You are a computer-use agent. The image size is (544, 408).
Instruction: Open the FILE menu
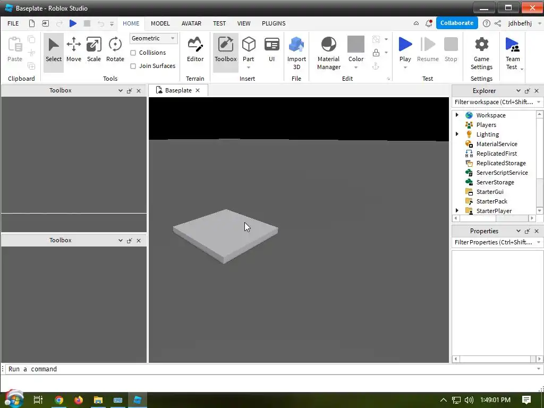(13, 23)
